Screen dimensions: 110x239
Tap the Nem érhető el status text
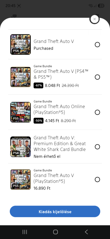point(47,156)
